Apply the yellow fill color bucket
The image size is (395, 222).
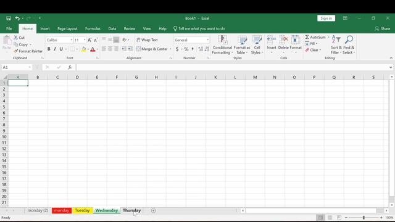click(84, 49)
